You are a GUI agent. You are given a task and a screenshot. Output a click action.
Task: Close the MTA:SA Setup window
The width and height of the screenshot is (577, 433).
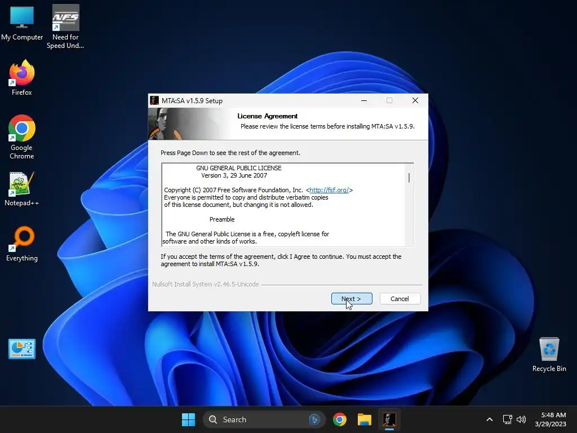[415, 100]
